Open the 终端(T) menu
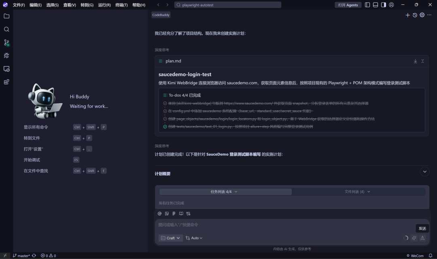The height and width of the screenshot is (259, 437). pyautogui.click(x=121, y=5)
